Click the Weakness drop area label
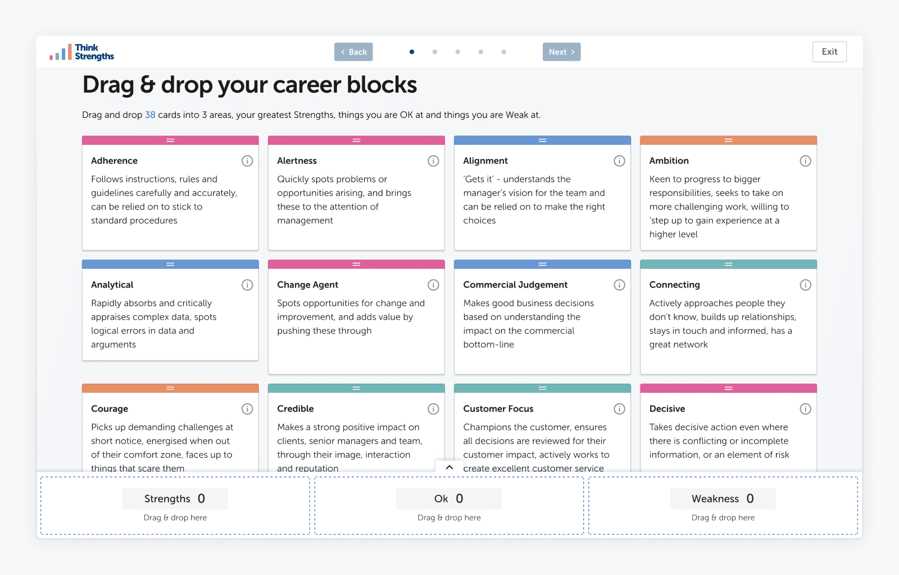Screen dimensions: 899x575 coord(723,499)
